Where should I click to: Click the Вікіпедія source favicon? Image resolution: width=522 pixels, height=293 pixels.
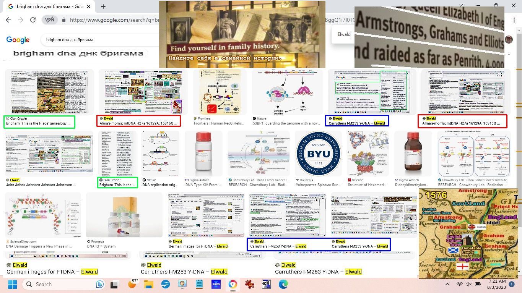coord(298,180)
